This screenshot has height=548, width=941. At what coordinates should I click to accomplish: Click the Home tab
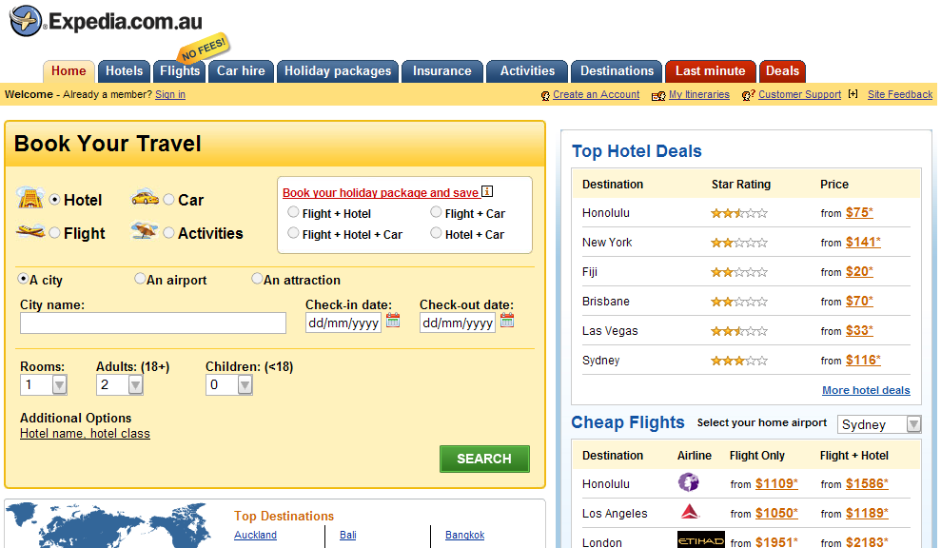tap(69, 71)
